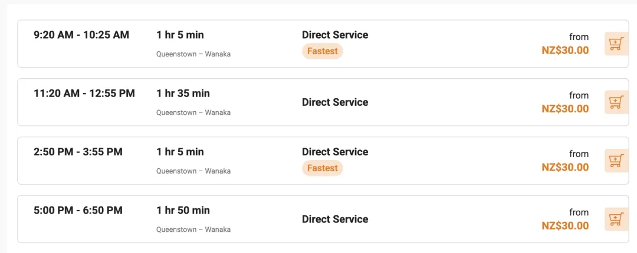Click the Fastest badge on 9:20 AM trip

[x=323, y=51]
